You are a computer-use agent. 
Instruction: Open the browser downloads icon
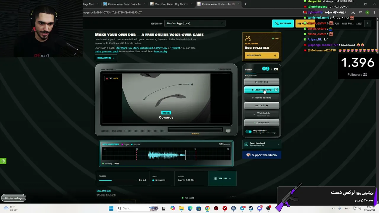coord(353,12)
